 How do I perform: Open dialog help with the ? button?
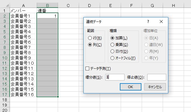(148, 22)
